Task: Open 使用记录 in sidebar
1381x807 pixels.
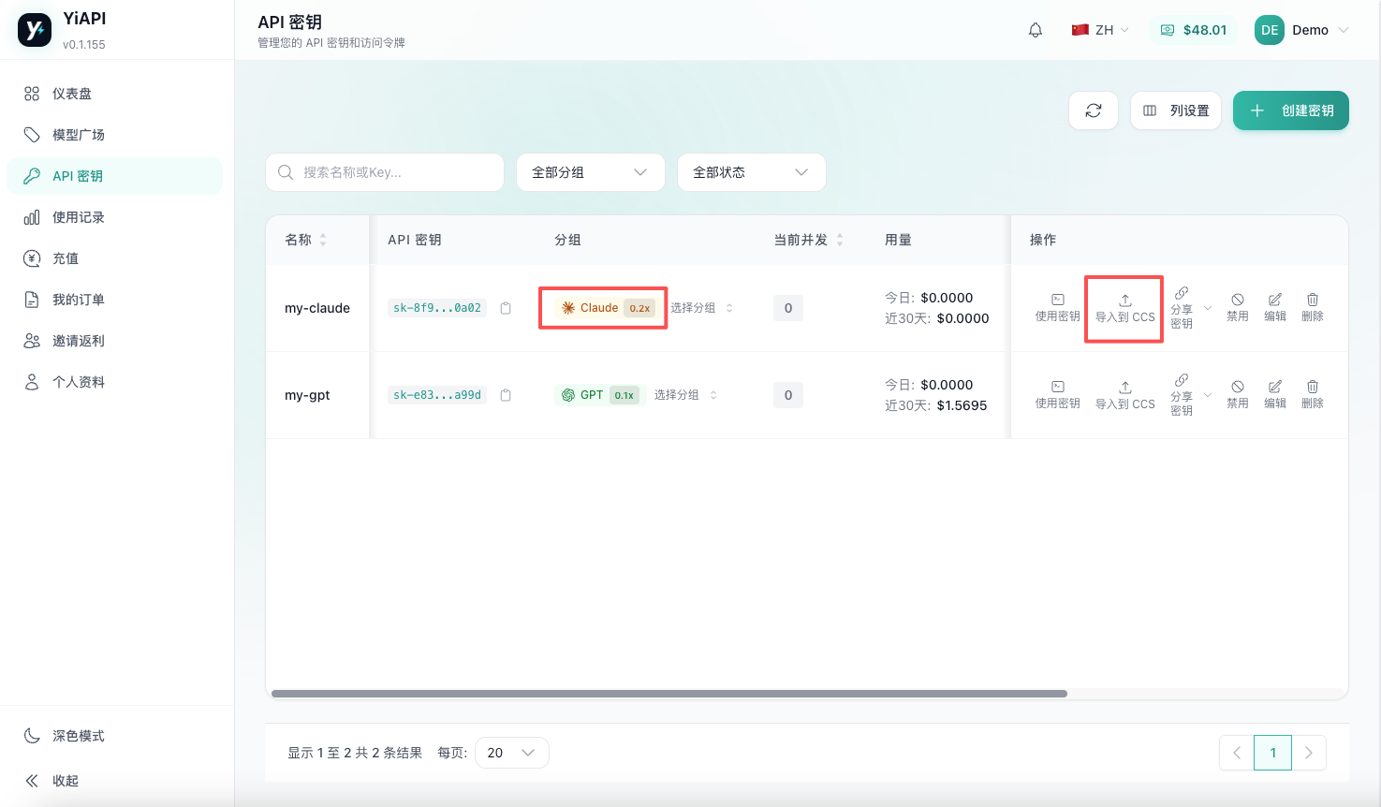Action: point(114,217)
